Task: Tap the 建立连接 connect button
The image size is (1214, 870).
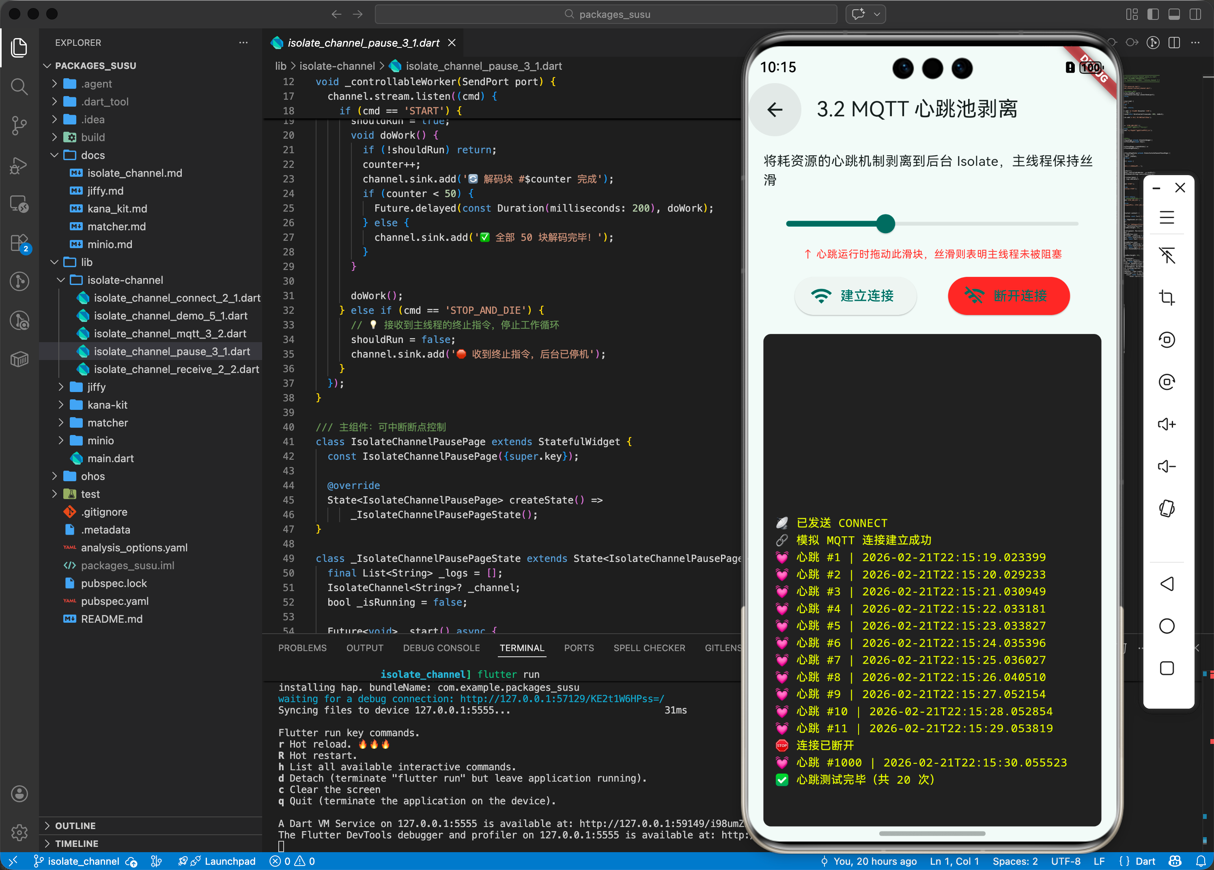Action: coord(855,296)
